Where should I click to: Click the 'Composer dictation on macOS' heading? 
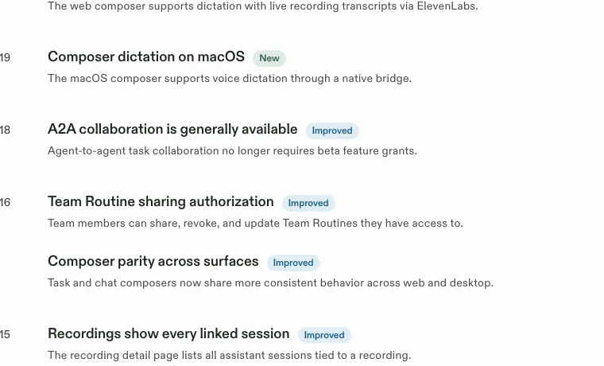(146, 56)
